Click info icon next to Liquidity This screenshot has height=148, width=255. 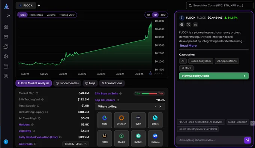[34, 131]
